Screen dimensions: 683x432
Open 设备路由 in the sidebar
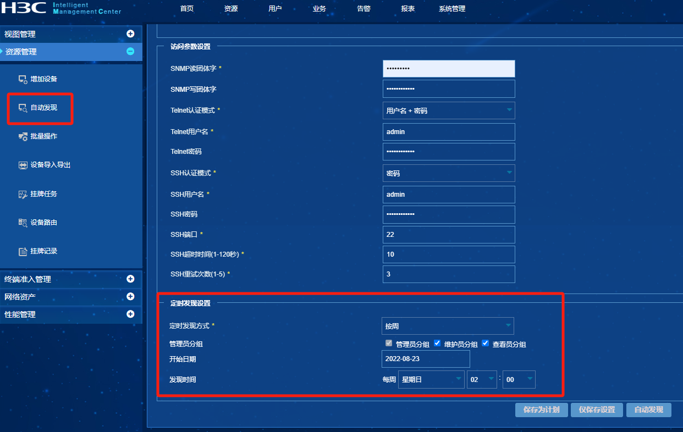[x=44, y=223]
